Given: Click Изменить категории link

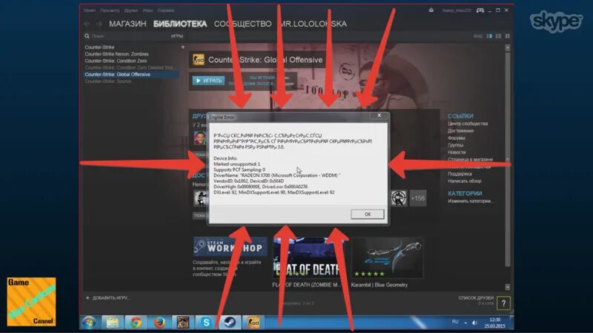Looking at the screenshot, I should [471, 201].
